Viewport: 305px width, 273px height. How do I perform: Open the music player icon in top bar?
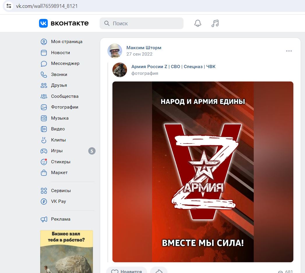point(215,23)
